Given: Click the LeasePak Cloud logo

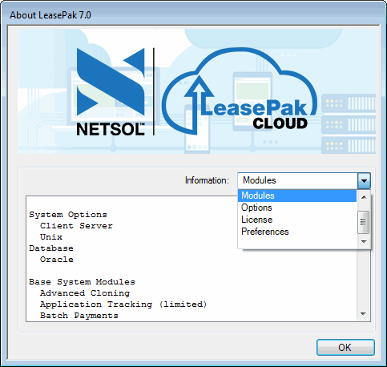Looking at the screenshot, I should tap(240, 91).
